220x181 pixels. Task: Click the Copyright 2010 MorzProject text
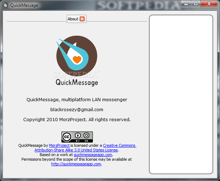point(77,120)
